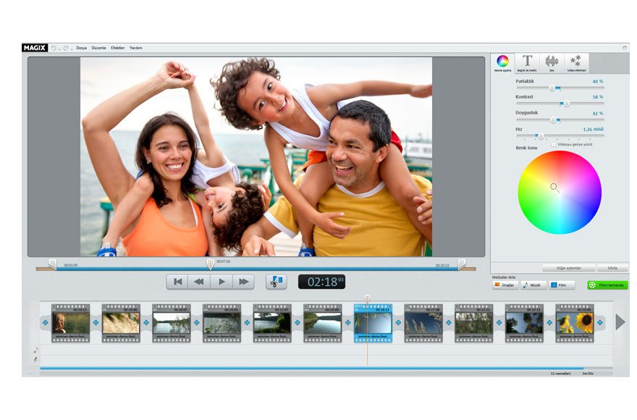637x420 pixels.
Task: Open the redo history dropdown arrow
Action: [72, 49]
